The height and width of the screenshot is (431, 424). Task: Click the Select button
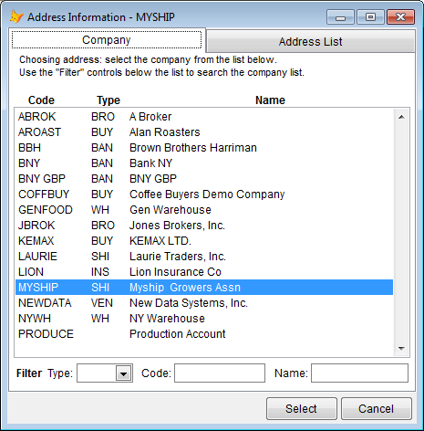[x=301, y=408]
